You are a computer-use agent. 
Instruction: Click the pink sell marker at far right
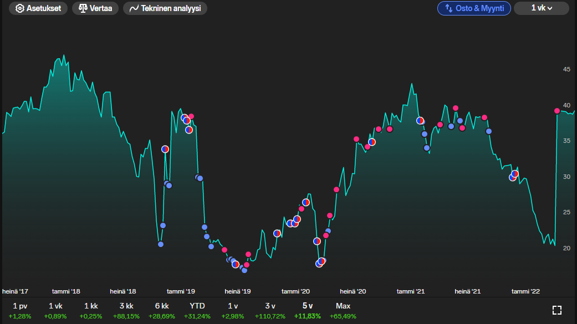pos(557,111)
